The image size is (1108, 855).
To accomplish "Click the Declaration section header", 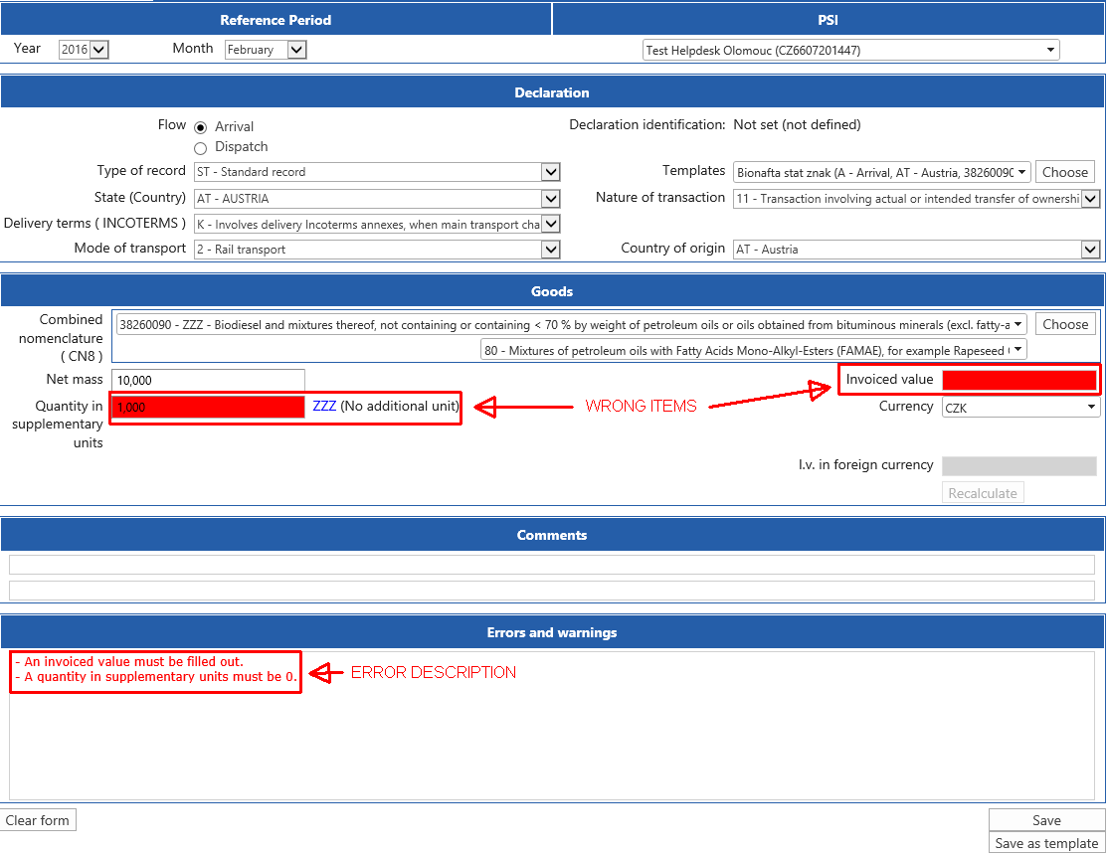I will tap(552, 92).
